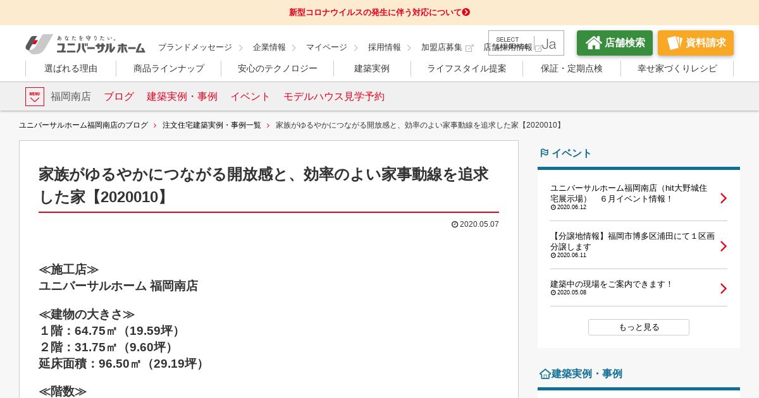The width and height of the screenshot is (759, 398).
Task: Click breadcrumb 注文住宅建築実例・事例一覧
Action: (x=212, y=125)
